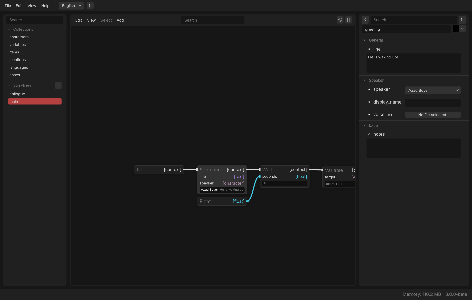472x300 pixels.
Task: Open the graph editor Edit menu
Action: (79, 20)
